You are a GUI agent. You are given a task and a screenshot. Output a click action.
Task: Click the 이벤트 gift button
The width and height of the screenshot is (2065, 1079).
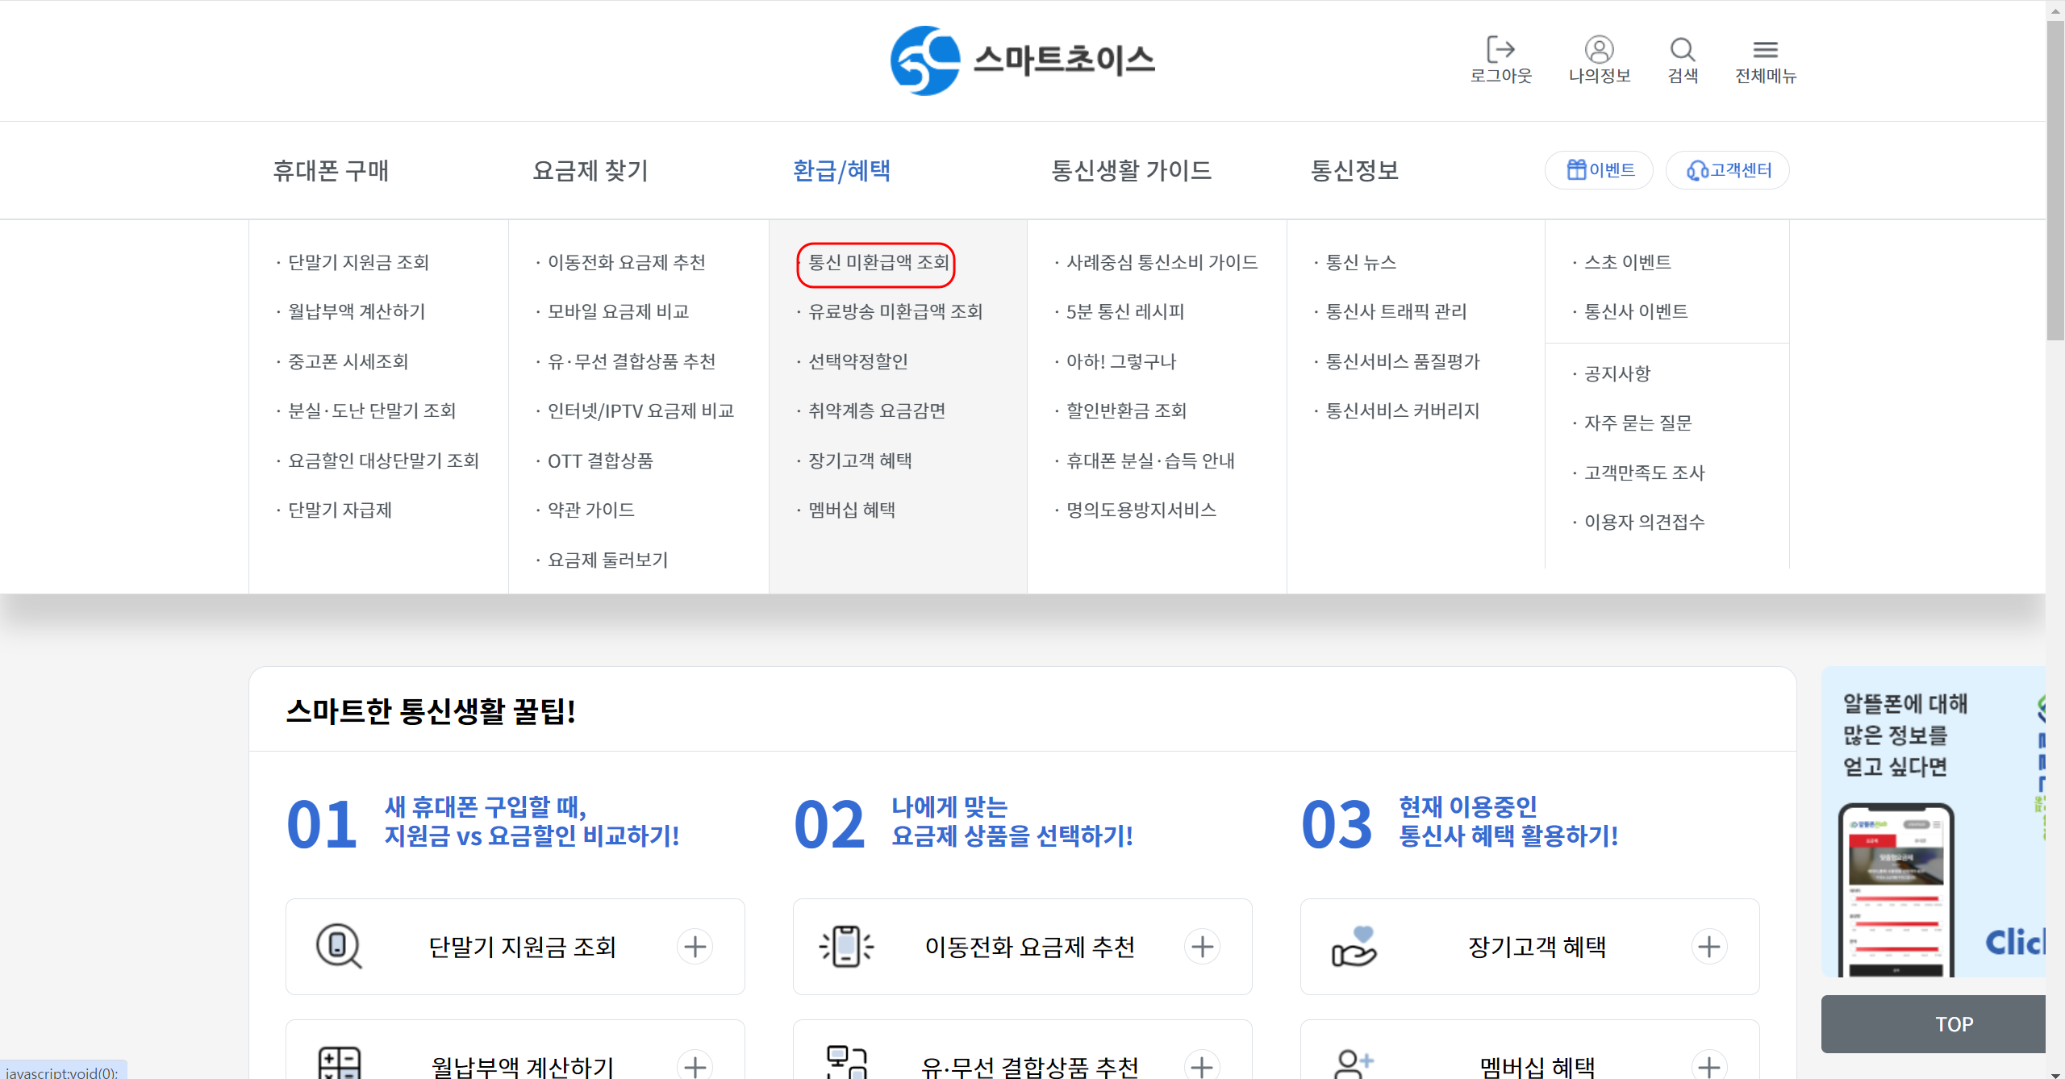click(1599, 170)
